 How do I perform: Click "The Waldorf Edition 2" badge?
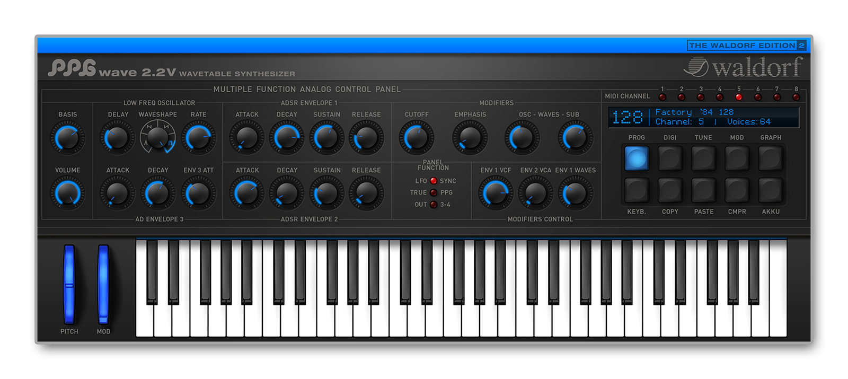[x=747, y=46]
